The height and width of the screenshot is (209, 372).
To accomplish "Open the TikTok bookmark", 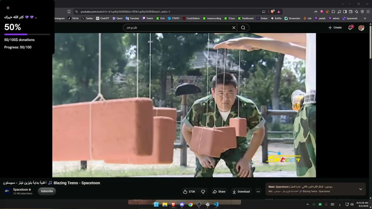I will pyautogui.click(x=73, y=18).
